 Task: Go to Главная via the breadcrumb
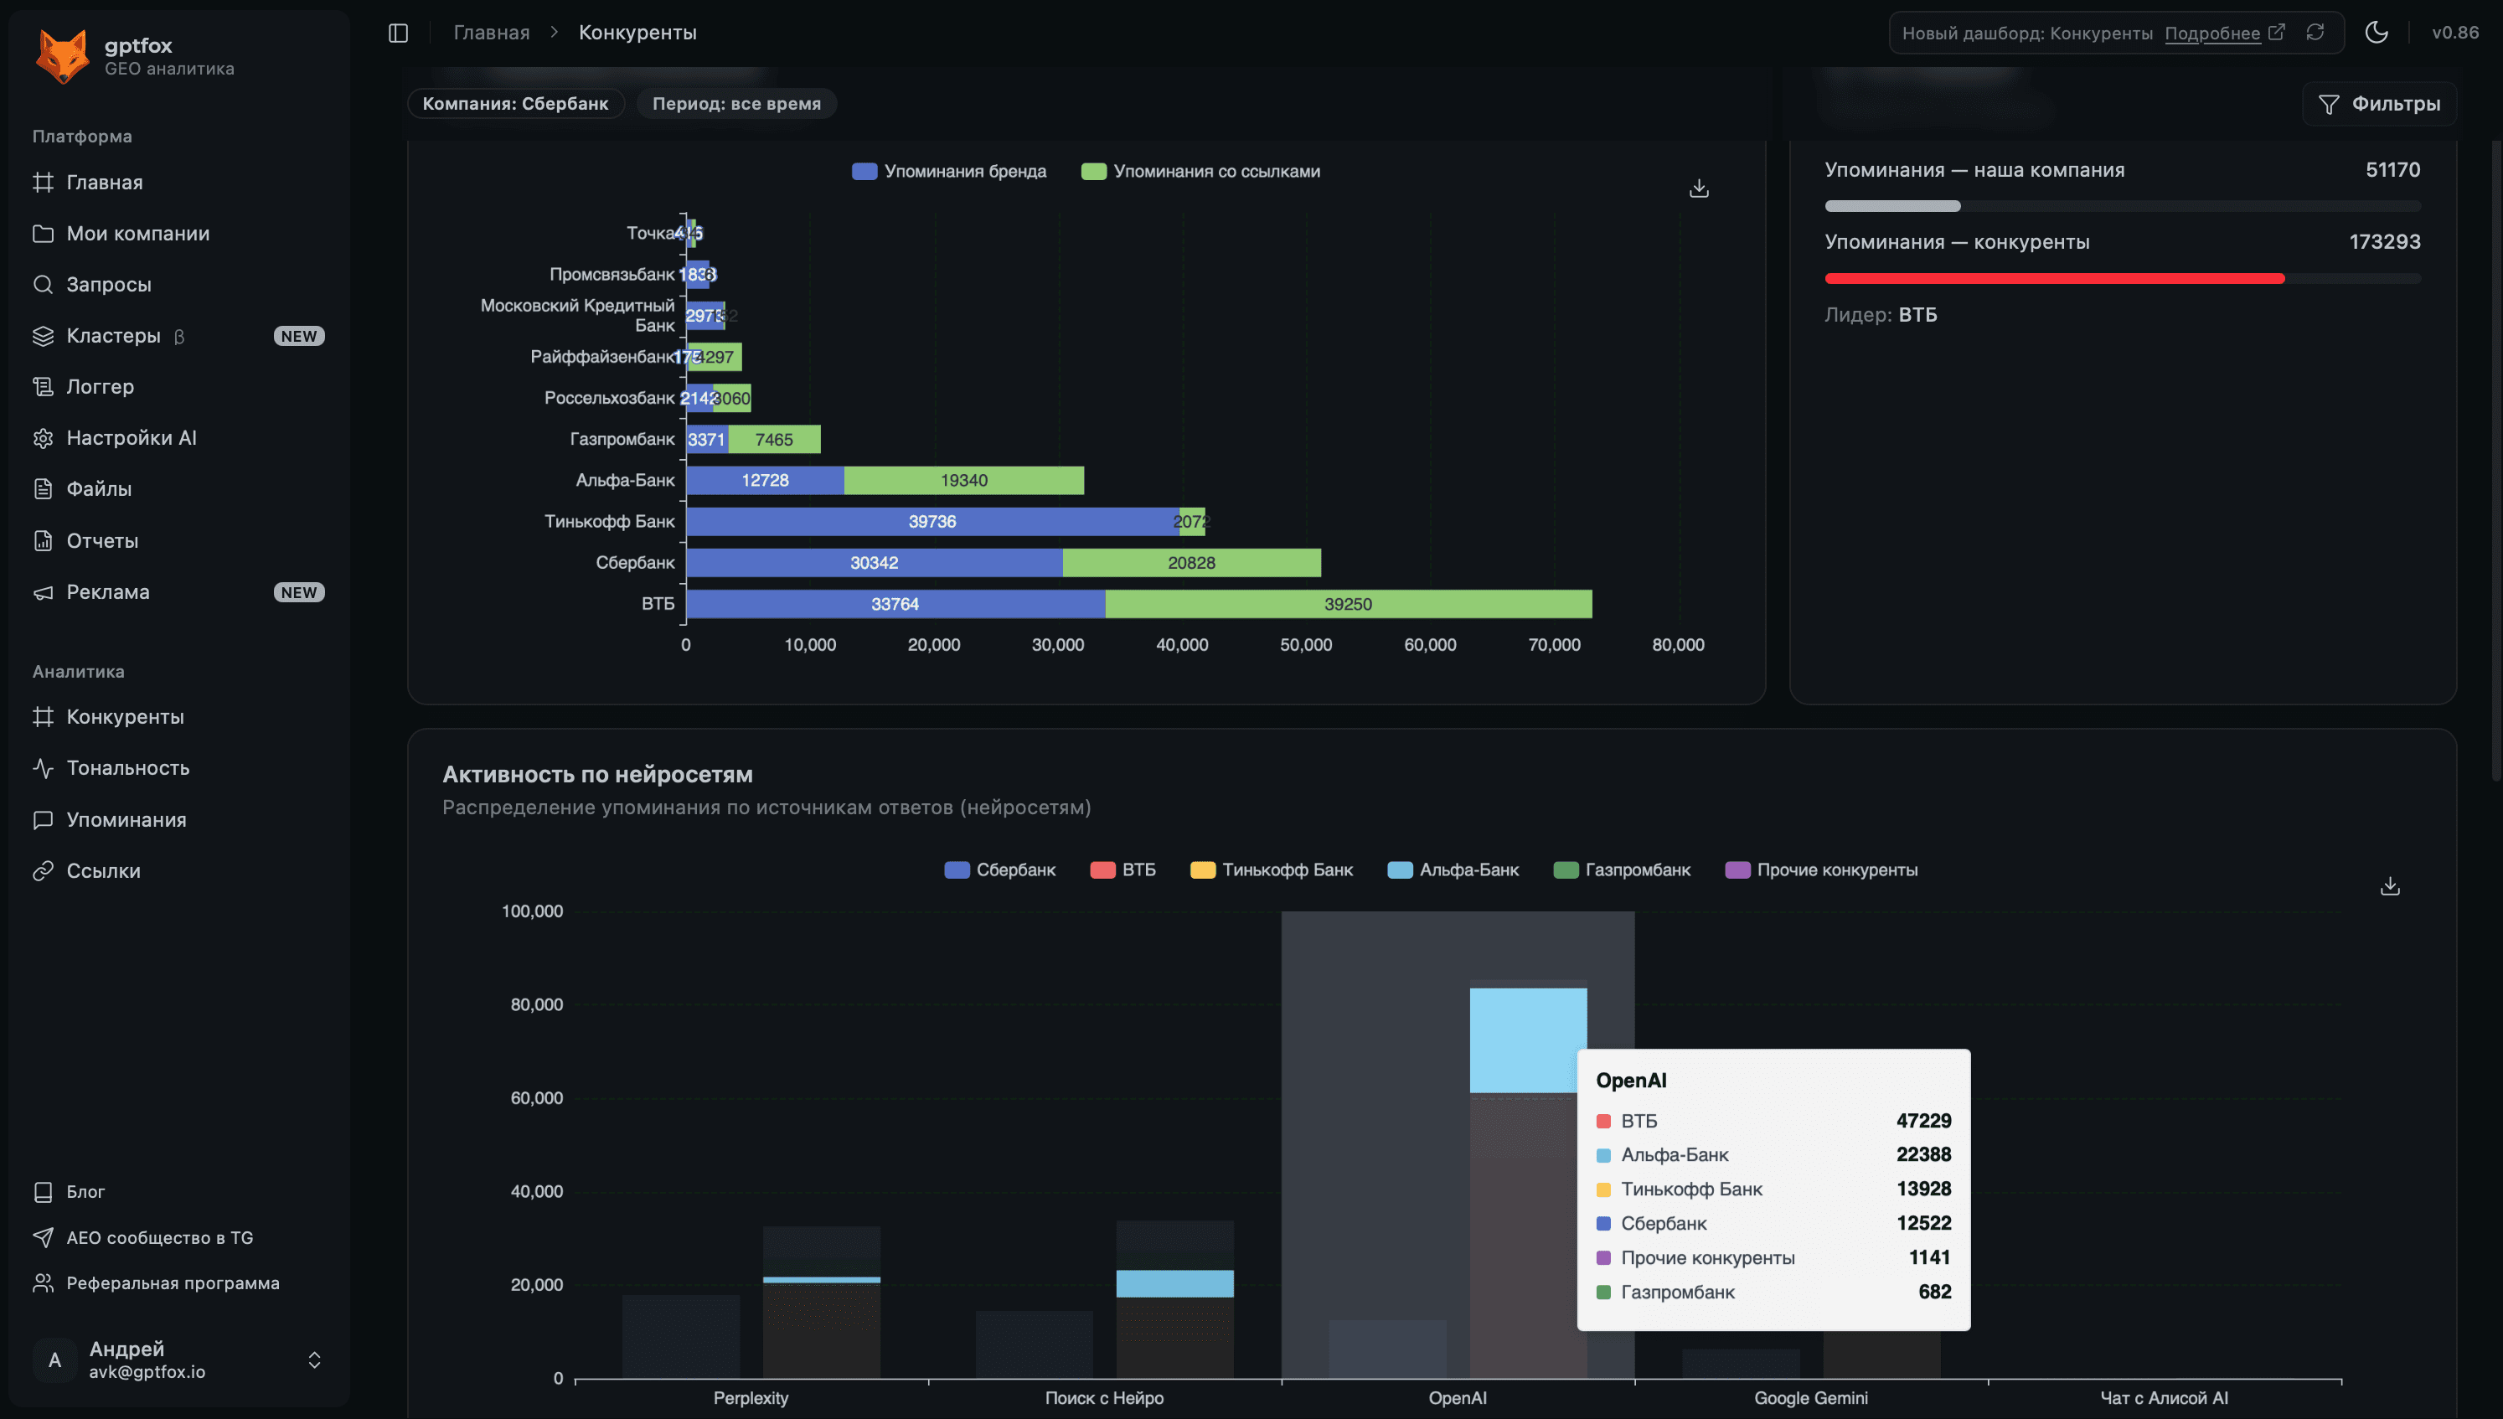pyautogui.click(x=491, y=32)
